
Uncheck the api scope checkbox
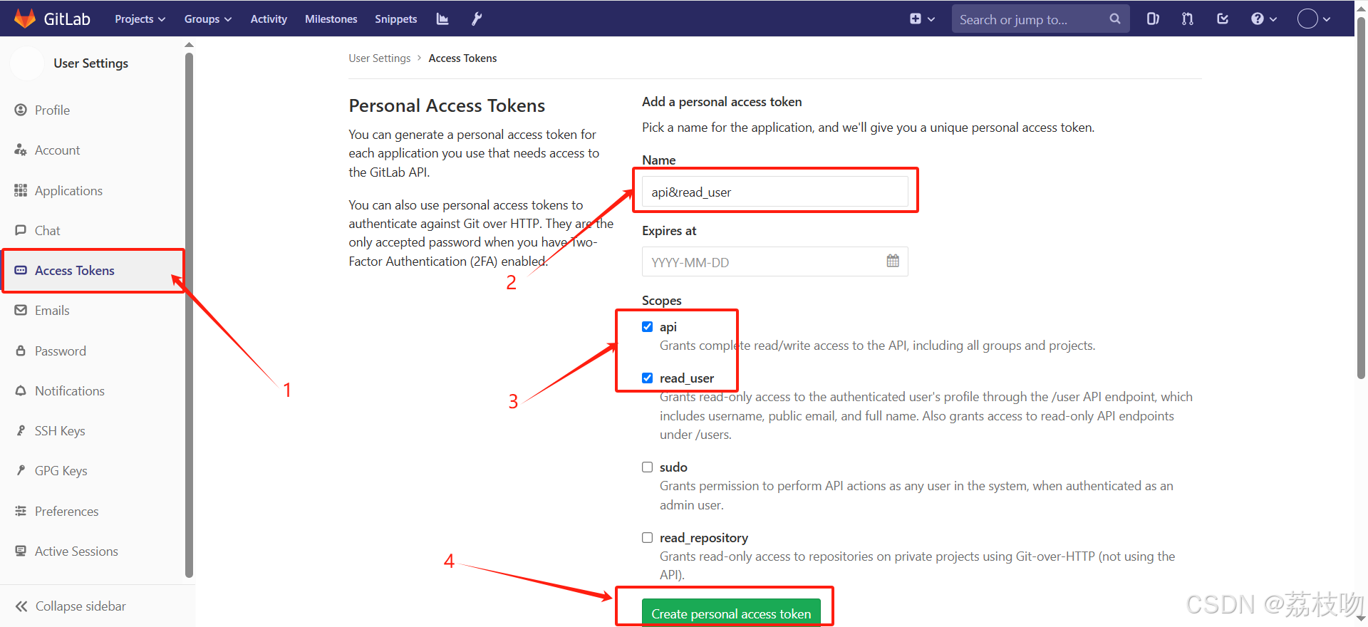(647, 326)
